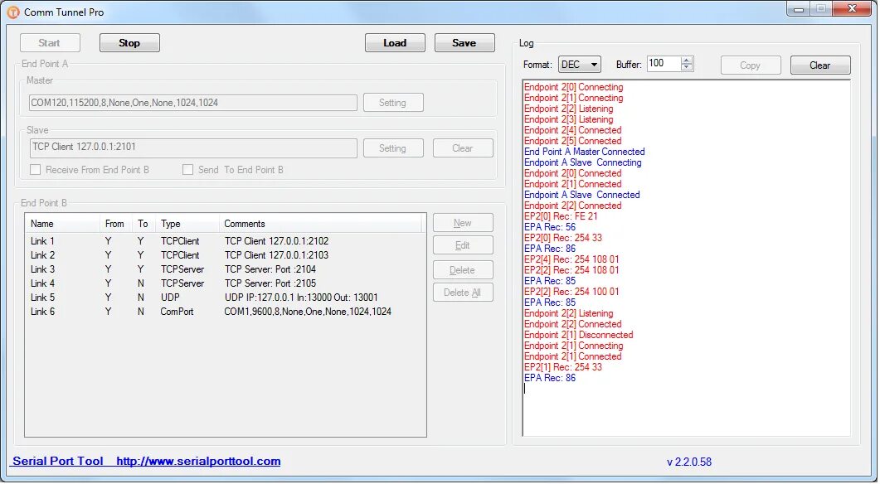Select the Link 4 row
Screen dimensions: 880x484
[225, 283]
